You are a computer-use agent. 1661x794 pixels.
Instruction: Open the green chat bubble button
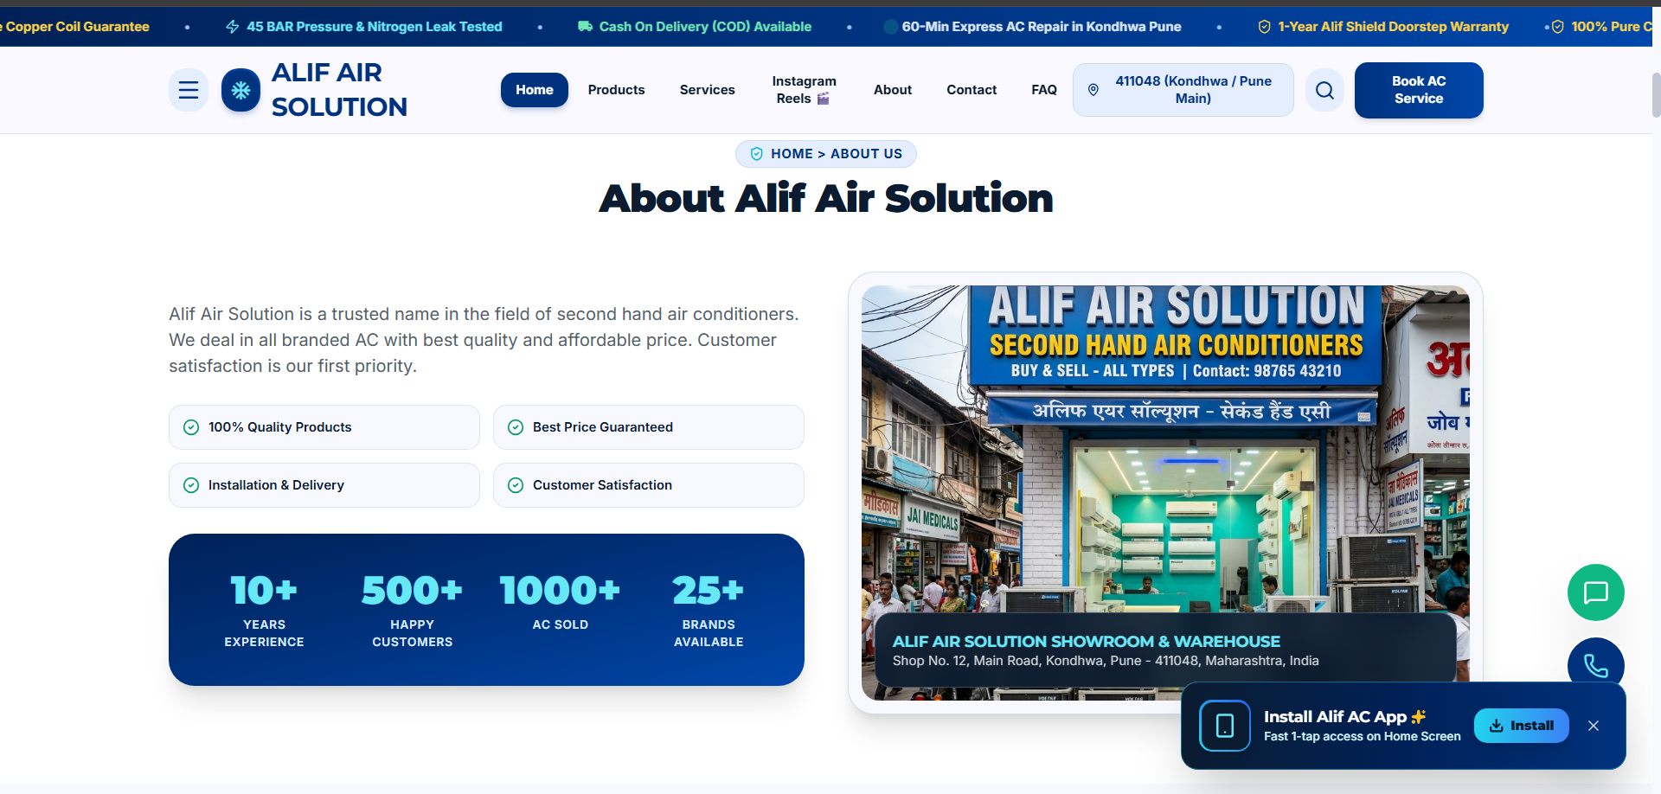pyautogui.click(x=1595, y=592)
